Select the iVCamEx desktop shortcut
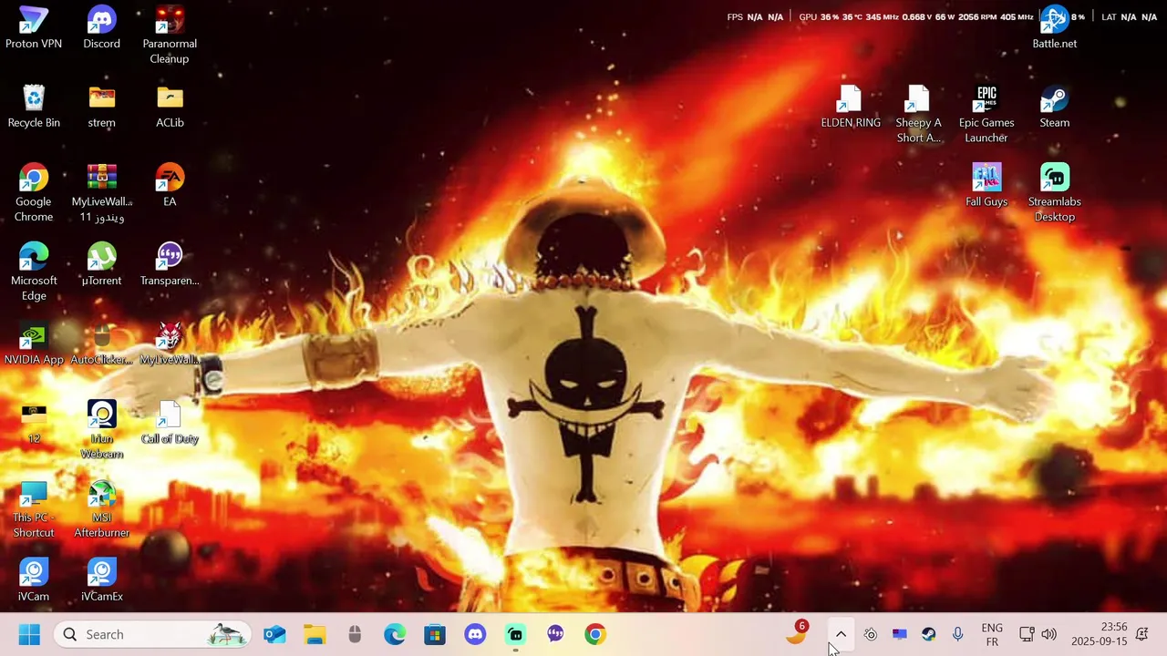This screenshot has width=1167, height=656. [x=101, y=580]
